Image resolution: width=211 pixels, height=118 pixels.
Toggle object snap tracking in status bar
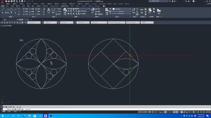click(174, 112)
